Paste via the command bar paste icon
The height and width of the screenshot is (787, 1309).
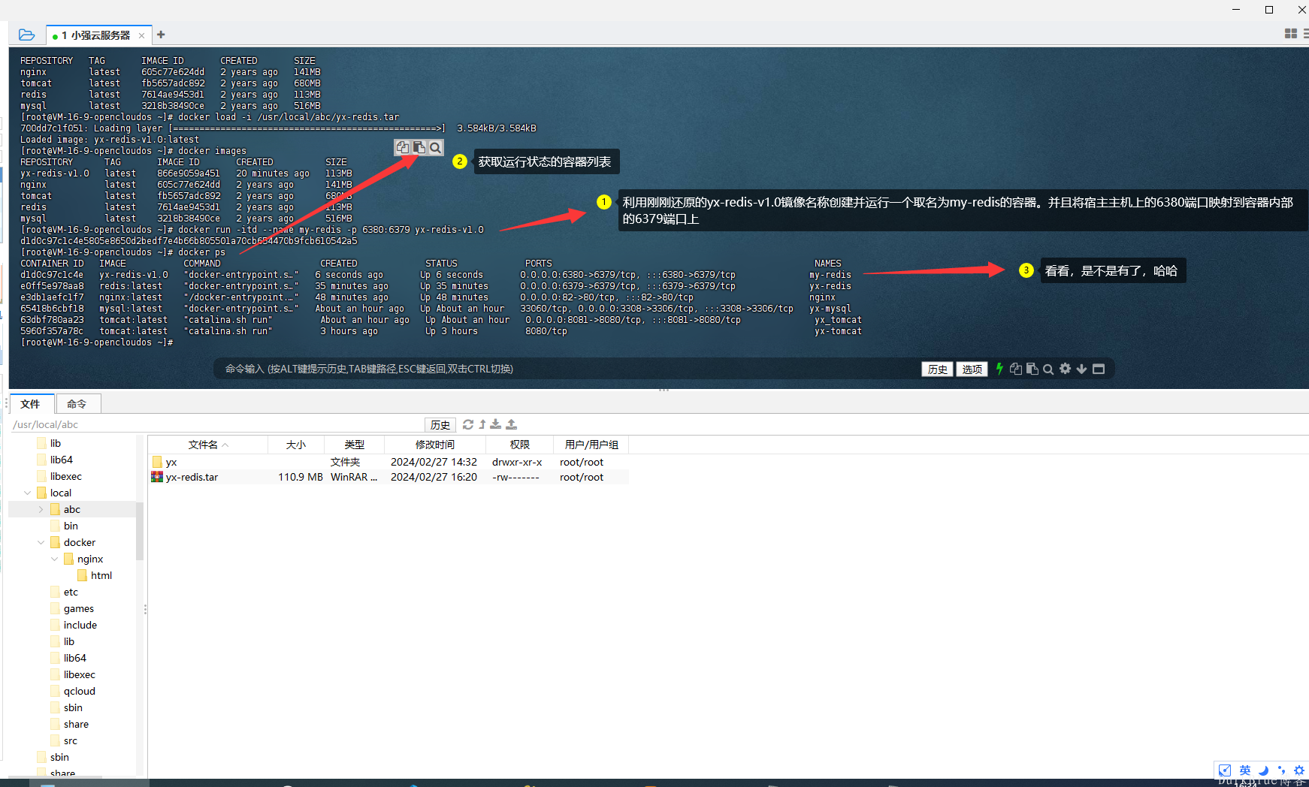(1032, 369)
